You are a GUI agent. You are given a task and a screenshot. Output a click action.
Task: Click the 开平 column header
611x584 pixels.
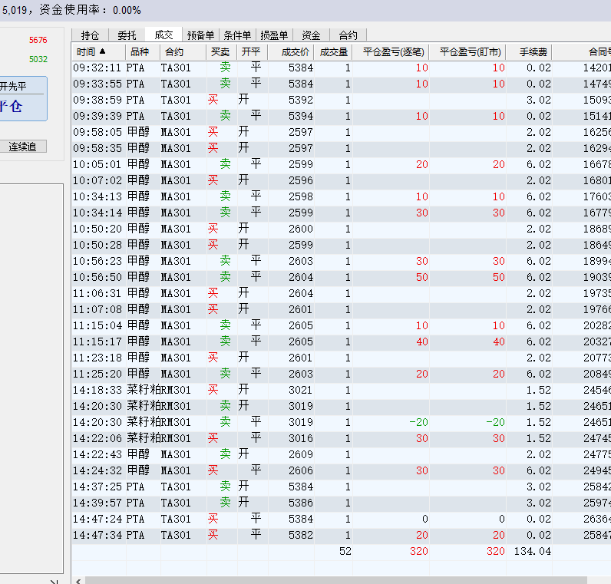(252, 52)
